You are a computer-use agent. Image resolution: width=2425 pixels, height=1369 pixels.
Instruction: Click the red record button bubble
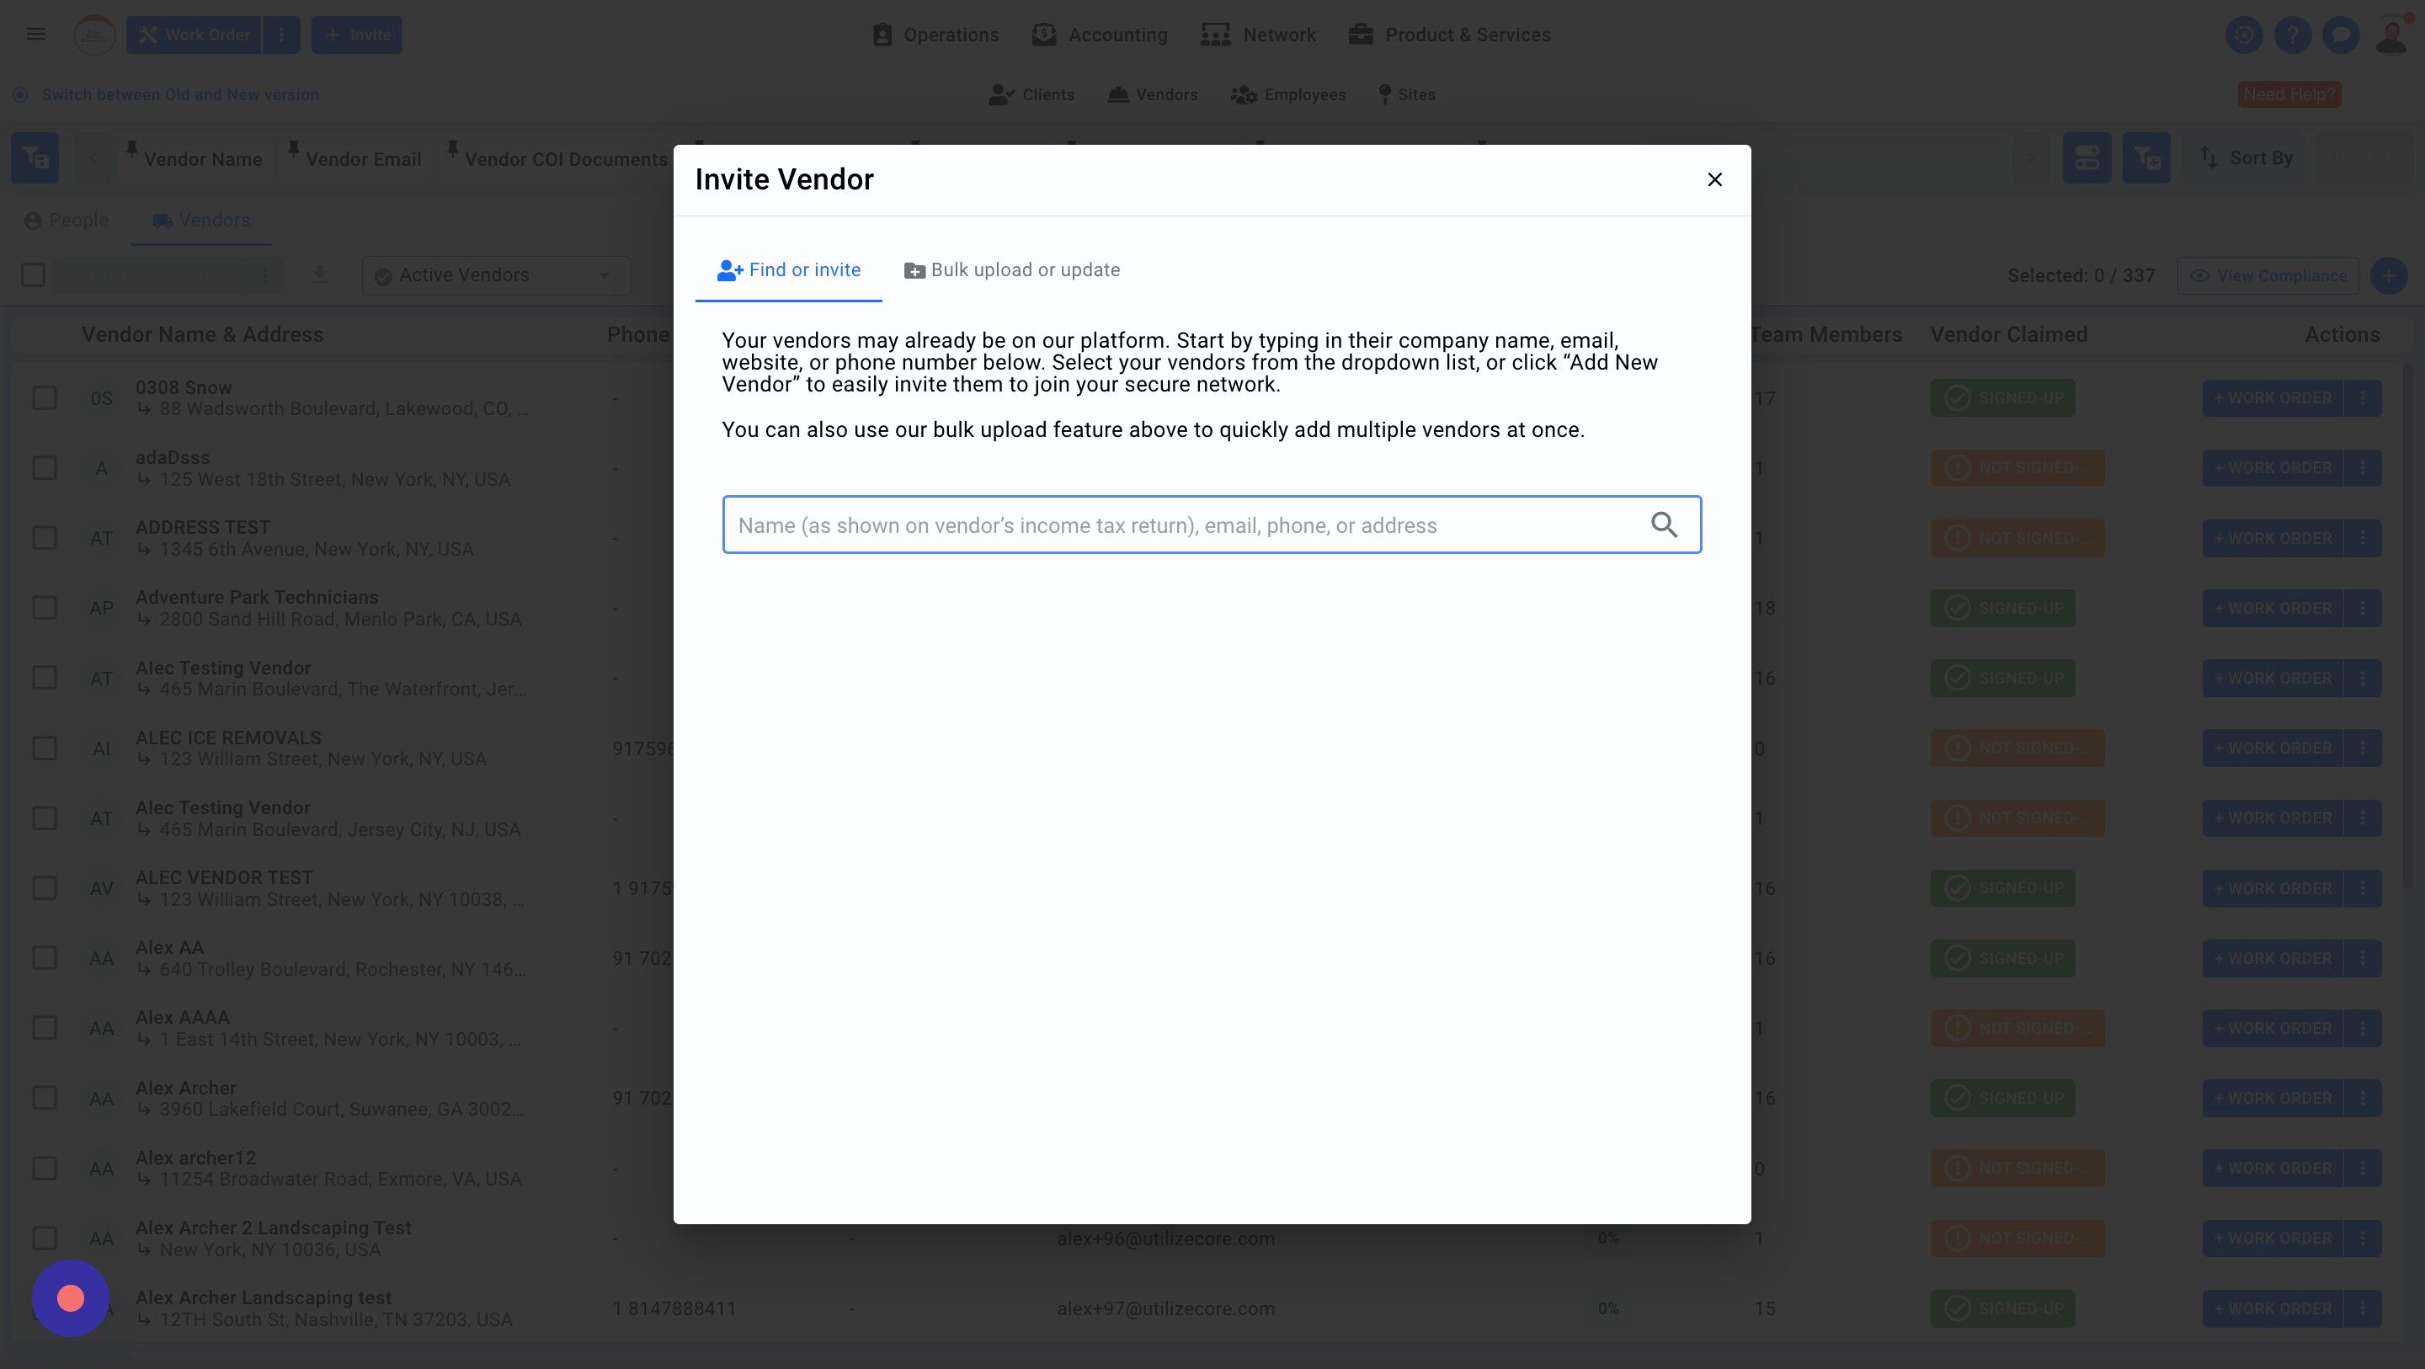71,1298
